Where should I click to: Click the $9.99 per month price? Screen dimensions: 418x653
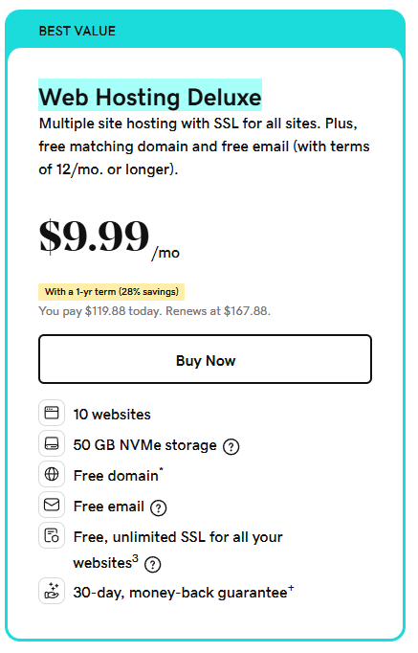109,237
